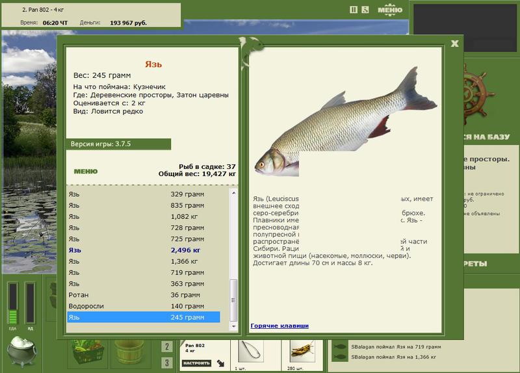520x373 pixels.
Task: Click the 'Достигает длины 70 см и массы 8 кг' sentence
Action: 313,263
